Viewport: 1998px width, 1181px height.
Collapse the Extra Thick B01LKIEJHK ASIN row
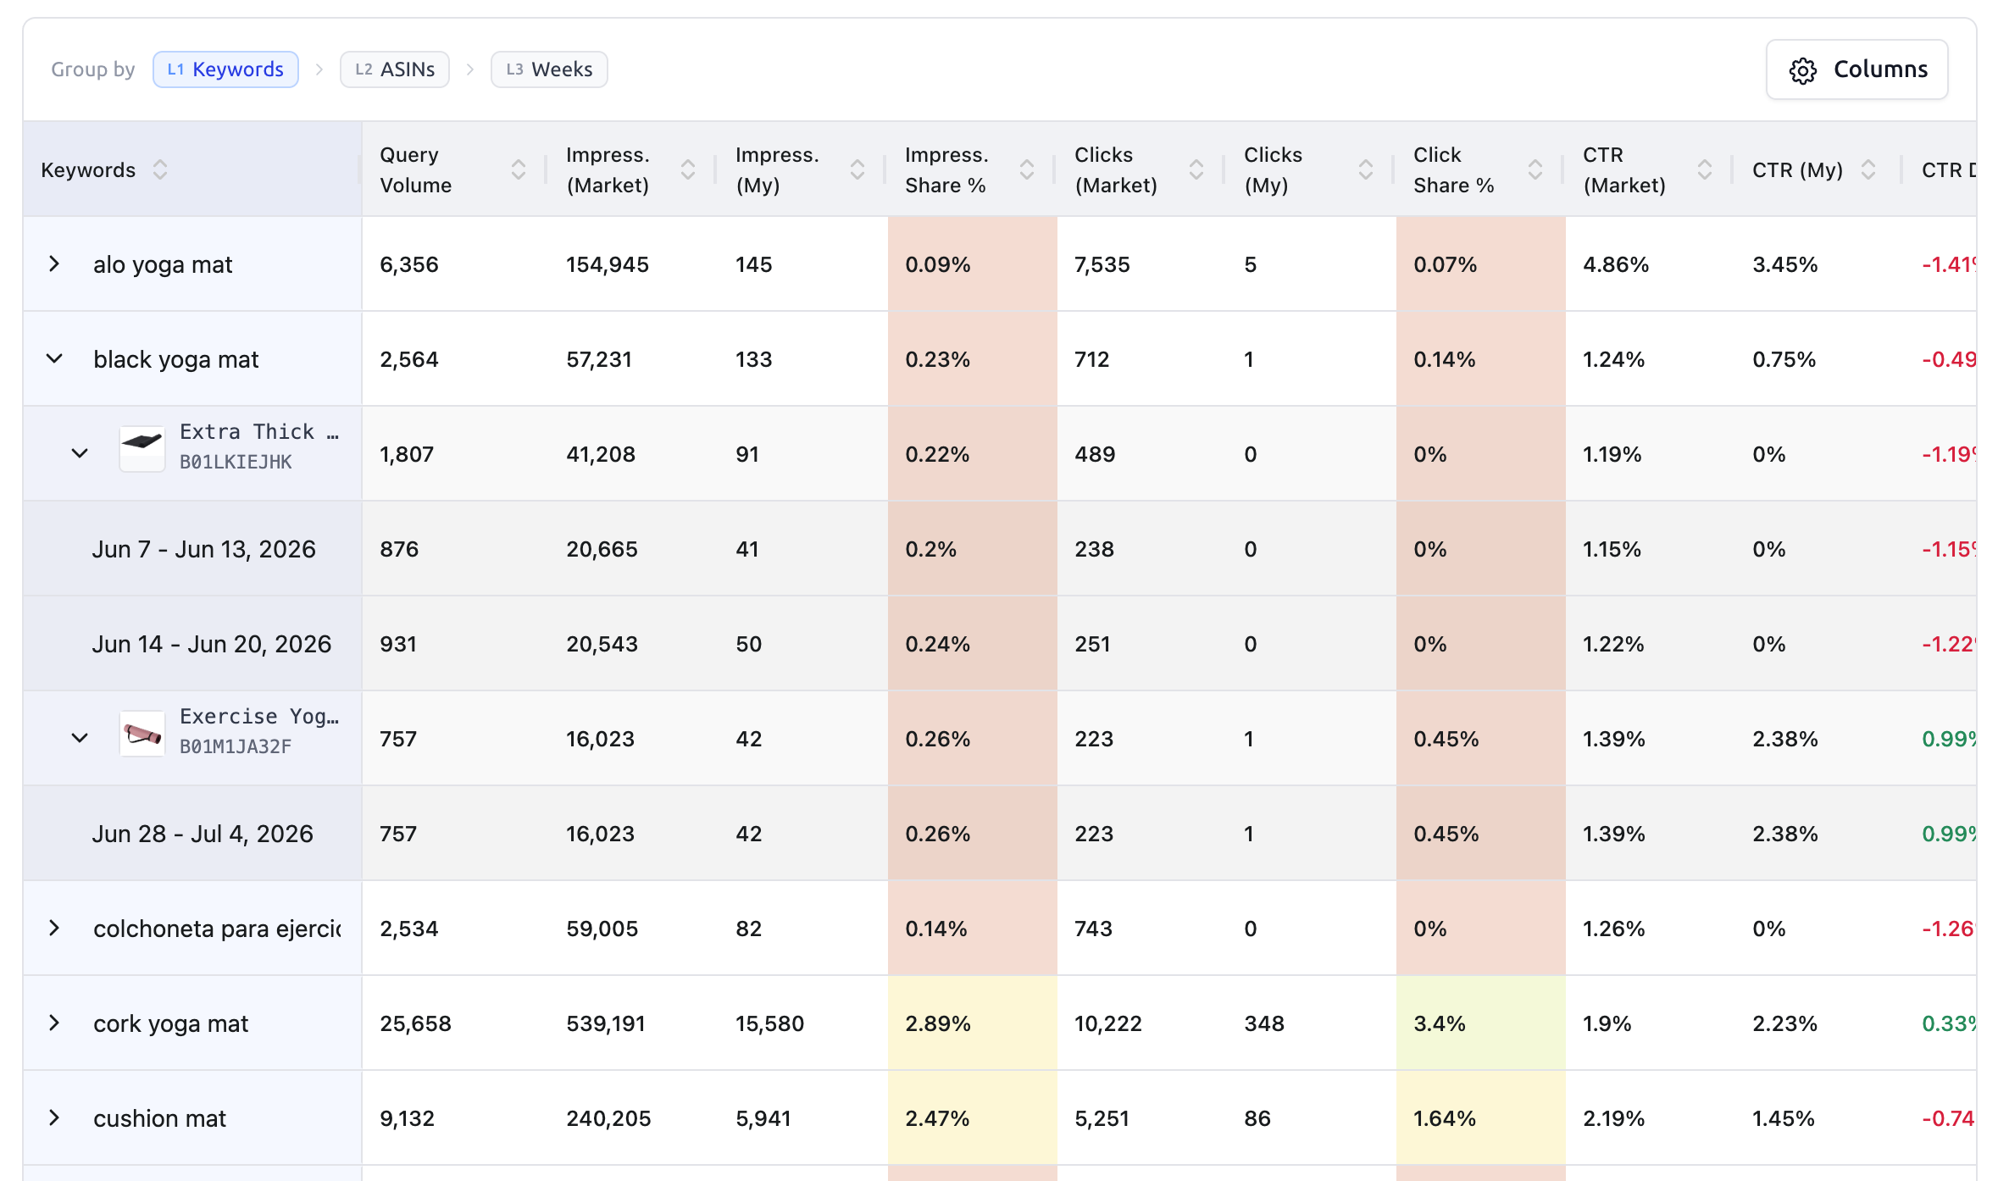(x=80, y=454)
